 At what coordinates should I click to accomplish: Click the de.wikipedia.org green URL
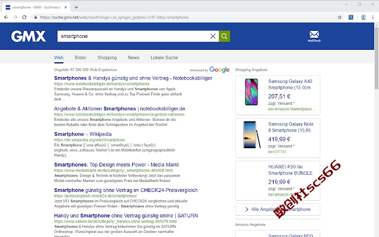coord(89,140)
